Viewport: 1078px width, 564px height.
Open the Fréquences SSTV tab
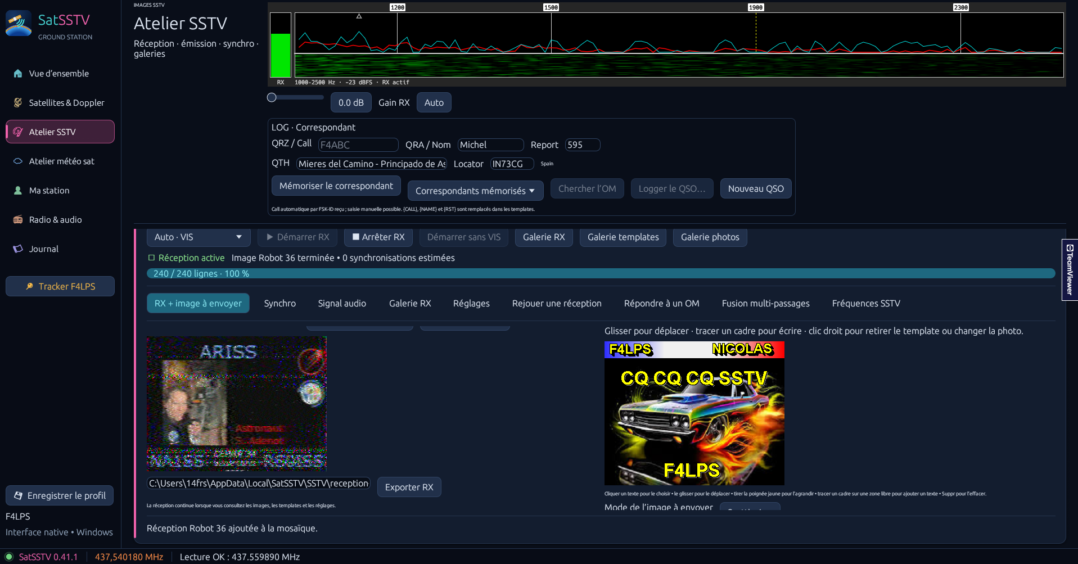[866, 303]
